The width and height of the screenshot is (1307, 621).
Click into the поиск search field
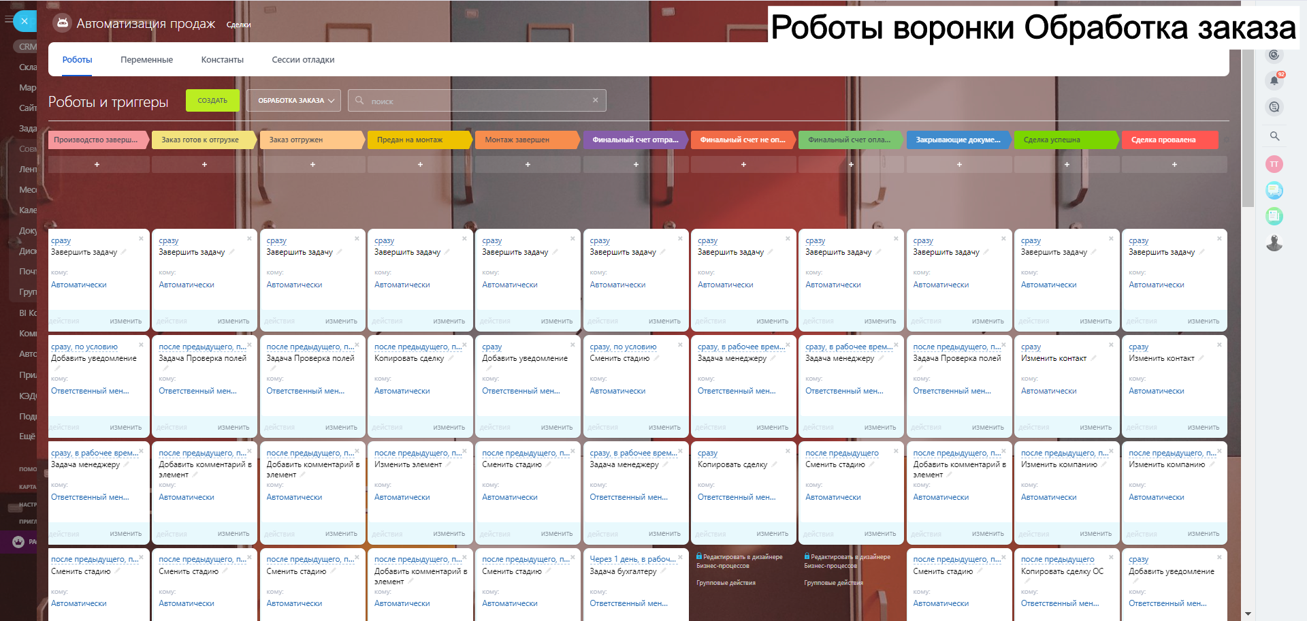(477, 100)
